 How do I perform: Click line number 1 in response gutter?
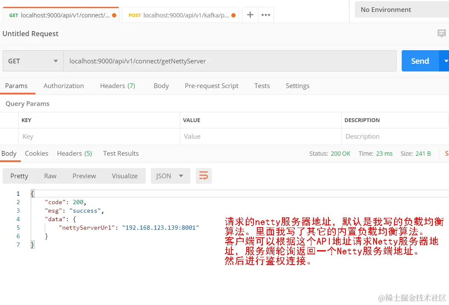click(18, 194)
